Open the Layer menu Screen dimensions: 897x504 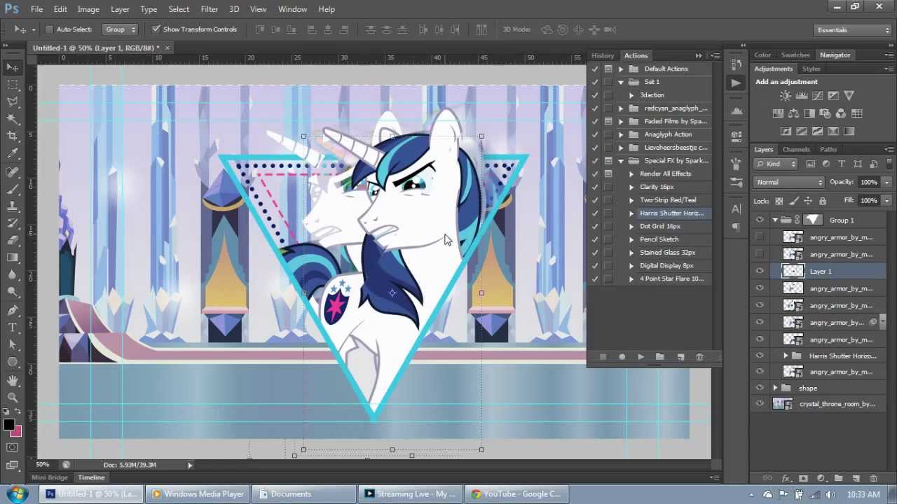click(120, 9)
